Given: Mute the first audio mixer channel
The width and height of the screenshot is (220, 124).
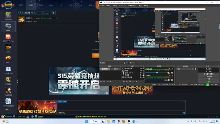Looking at the screenshot, I should pos(169,73).
